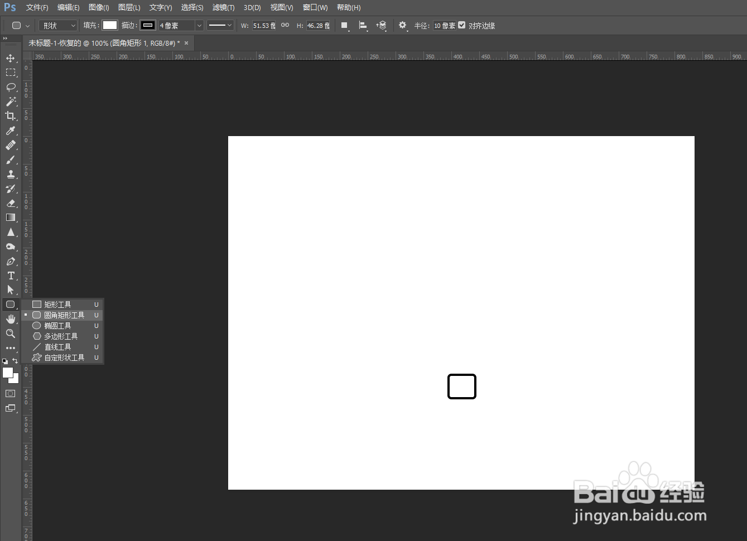
Task: Open the 窗口(W) menu
Action: point(315,7)
